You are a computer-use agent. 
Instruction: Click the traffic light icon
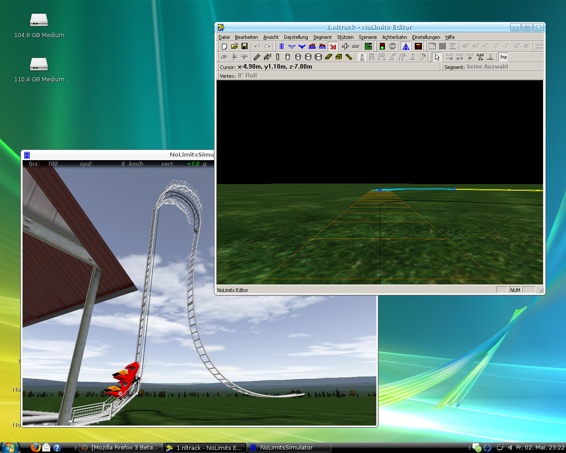[382, 46]
